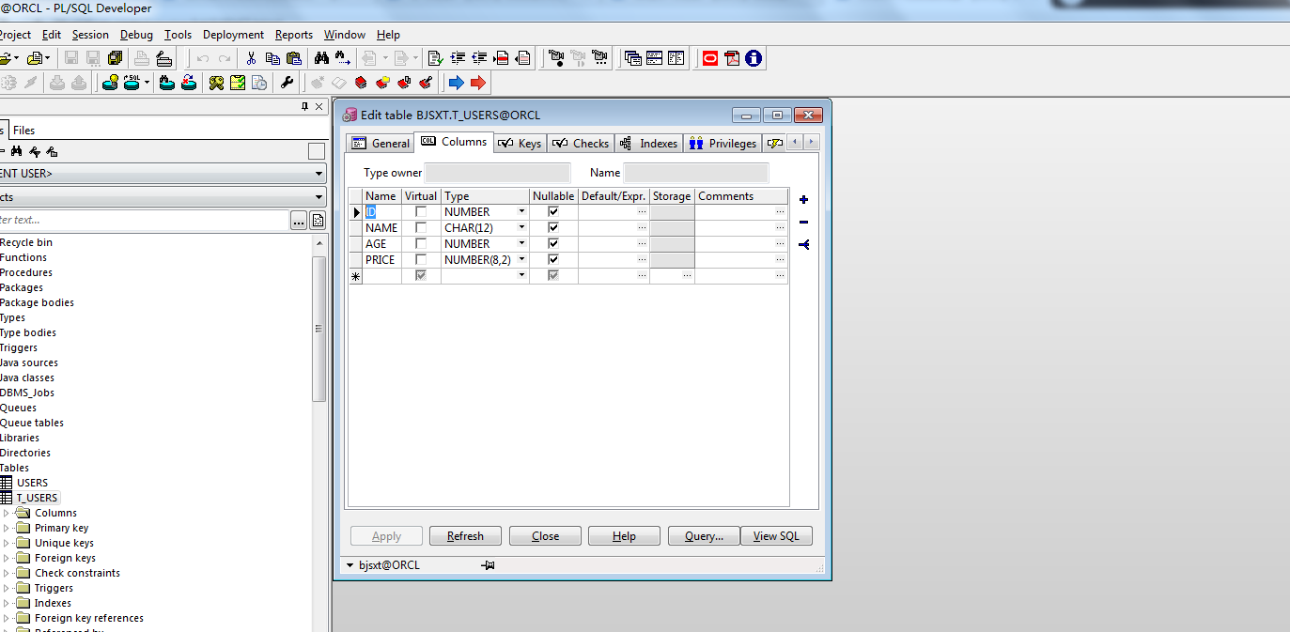
Task: Expand the Triggers folder under T_USERS
Action: click(x=7, y=588)
